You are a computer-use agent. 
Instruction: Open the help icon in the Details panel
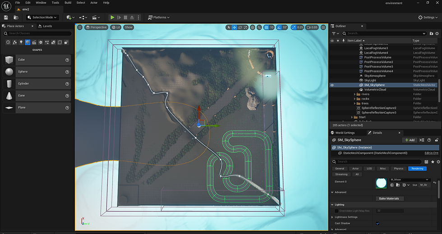(429, 140)
